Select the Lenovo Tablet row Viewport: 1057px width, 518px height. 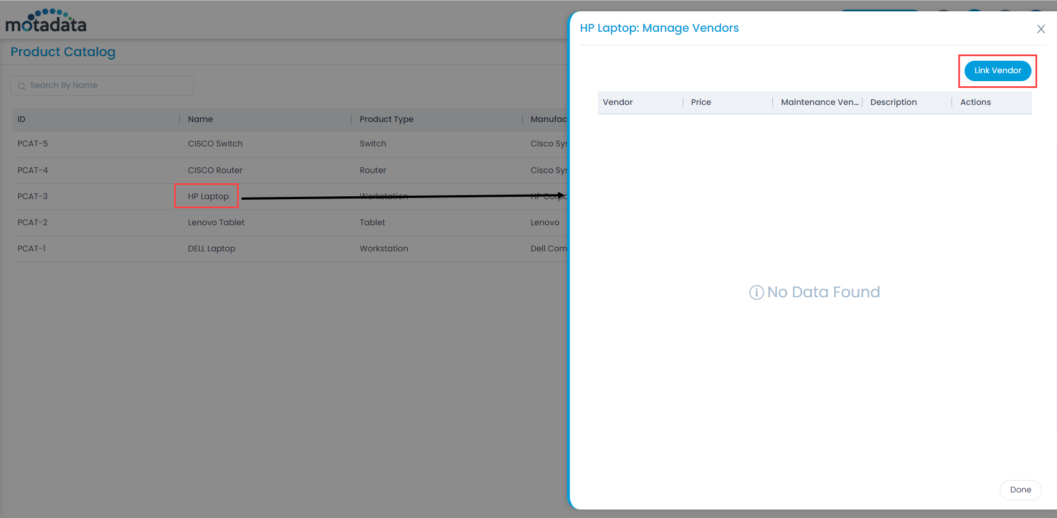click(x=216, y=222)
